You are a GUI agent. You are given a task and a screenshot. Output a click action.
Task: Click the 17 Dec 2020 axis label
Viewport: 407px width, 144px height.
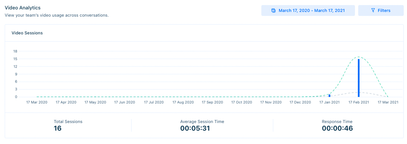coord(300,102)
